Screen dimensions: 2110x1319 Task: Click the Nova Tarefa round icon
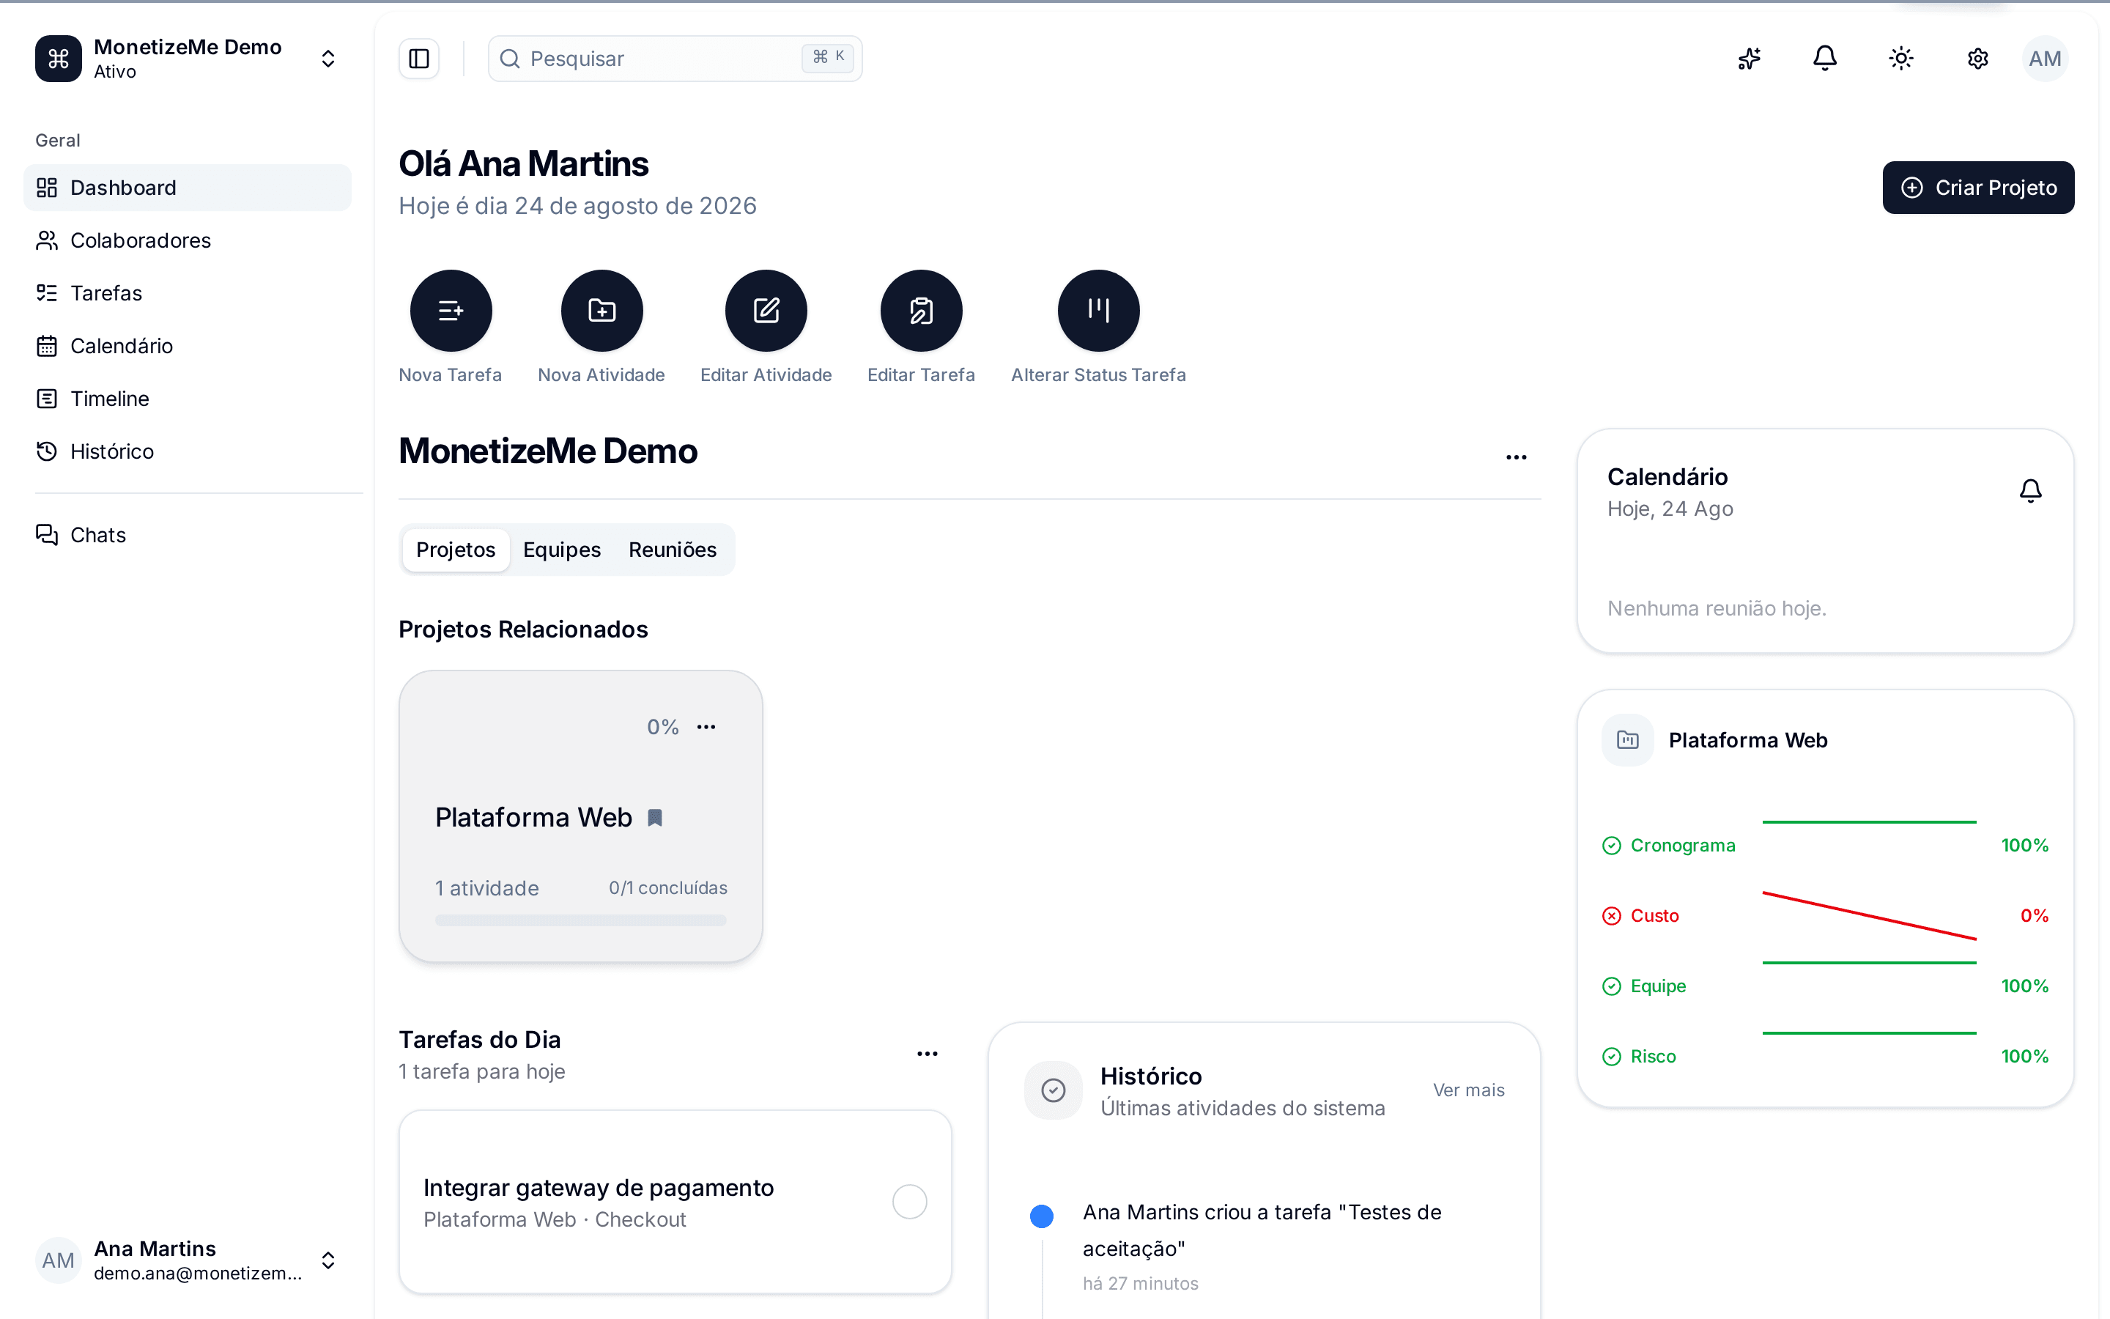tap(451, 311)
